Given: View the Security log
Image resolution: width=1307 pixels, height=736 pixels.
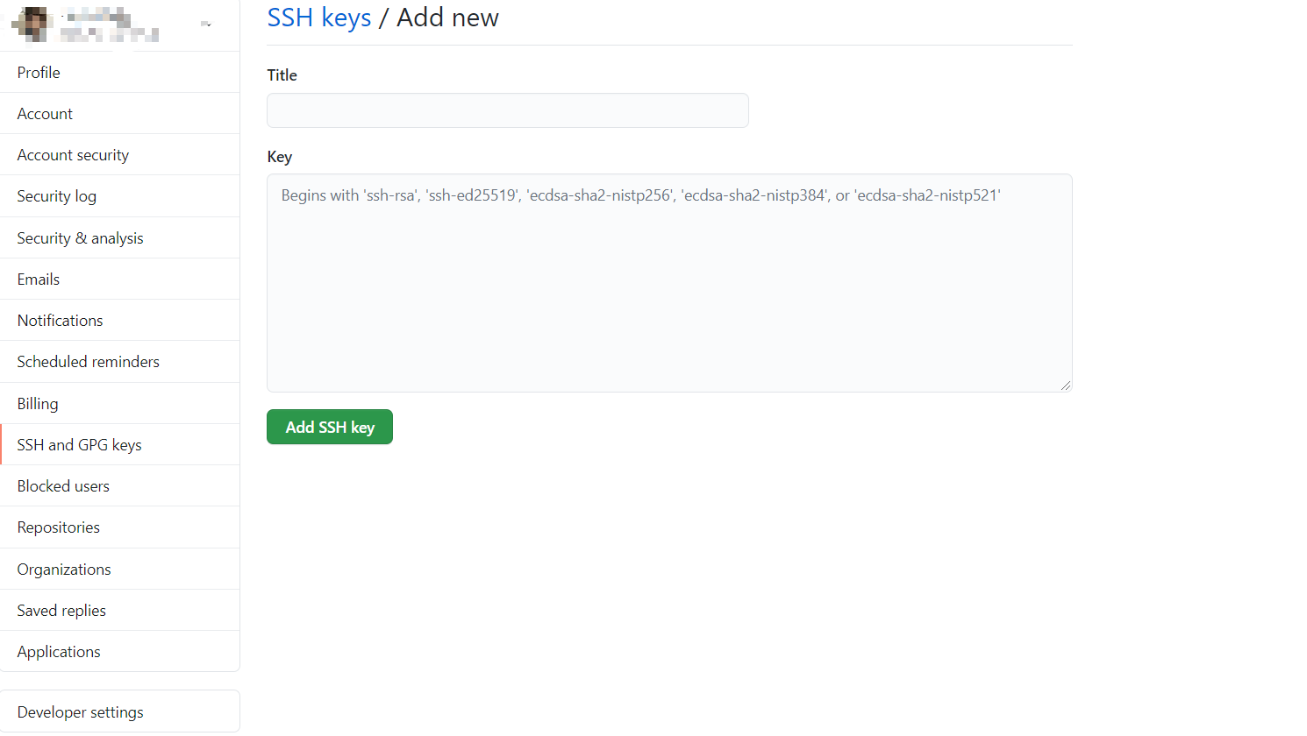Looking at the screenshot, I should 119,196.
